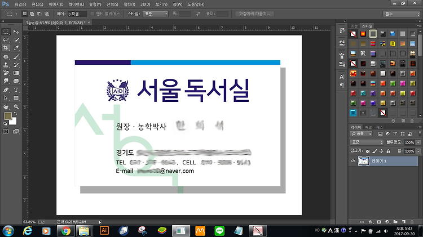
Task: Clear style in Styles panel footer
Action: pos(393,121)
